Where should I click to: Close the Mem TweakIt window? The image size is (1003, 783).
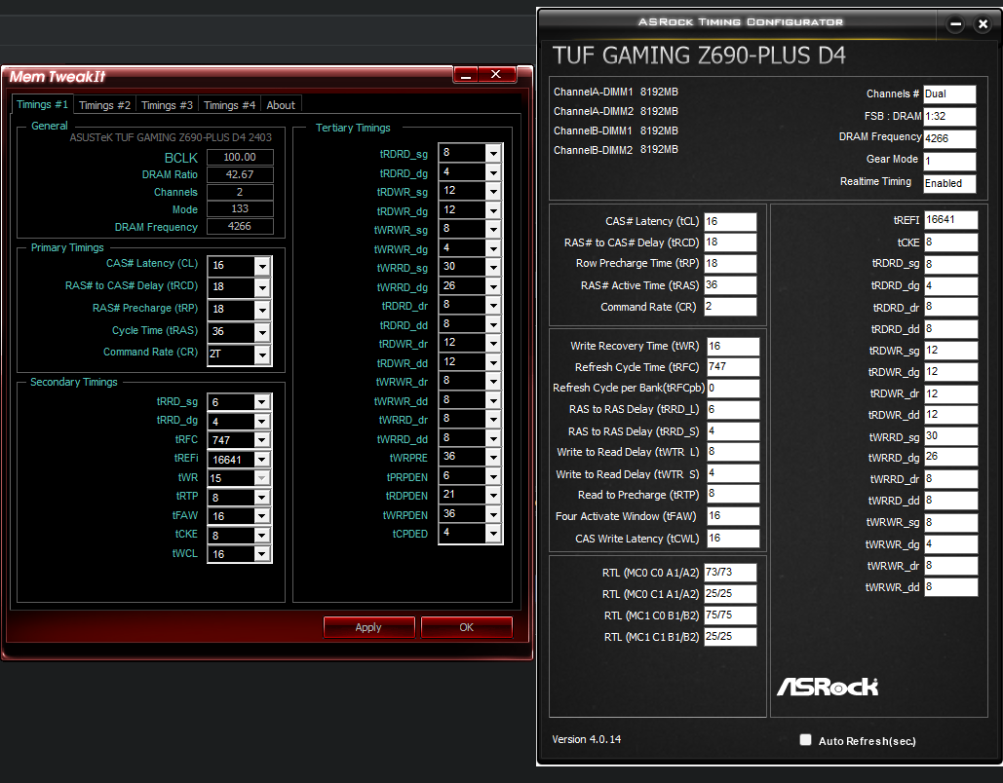[496, 75]
